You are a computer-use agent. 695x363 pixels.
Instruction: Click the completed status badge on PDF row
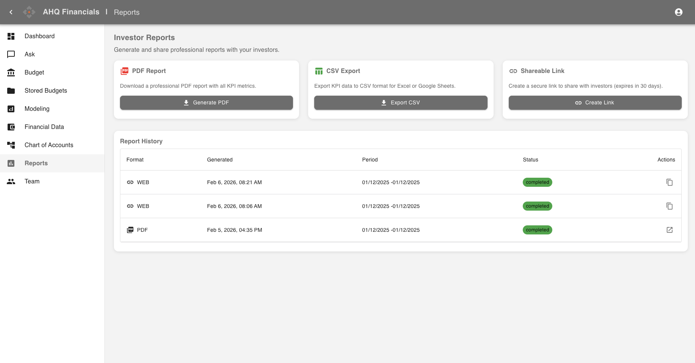(x=537, y=230)
